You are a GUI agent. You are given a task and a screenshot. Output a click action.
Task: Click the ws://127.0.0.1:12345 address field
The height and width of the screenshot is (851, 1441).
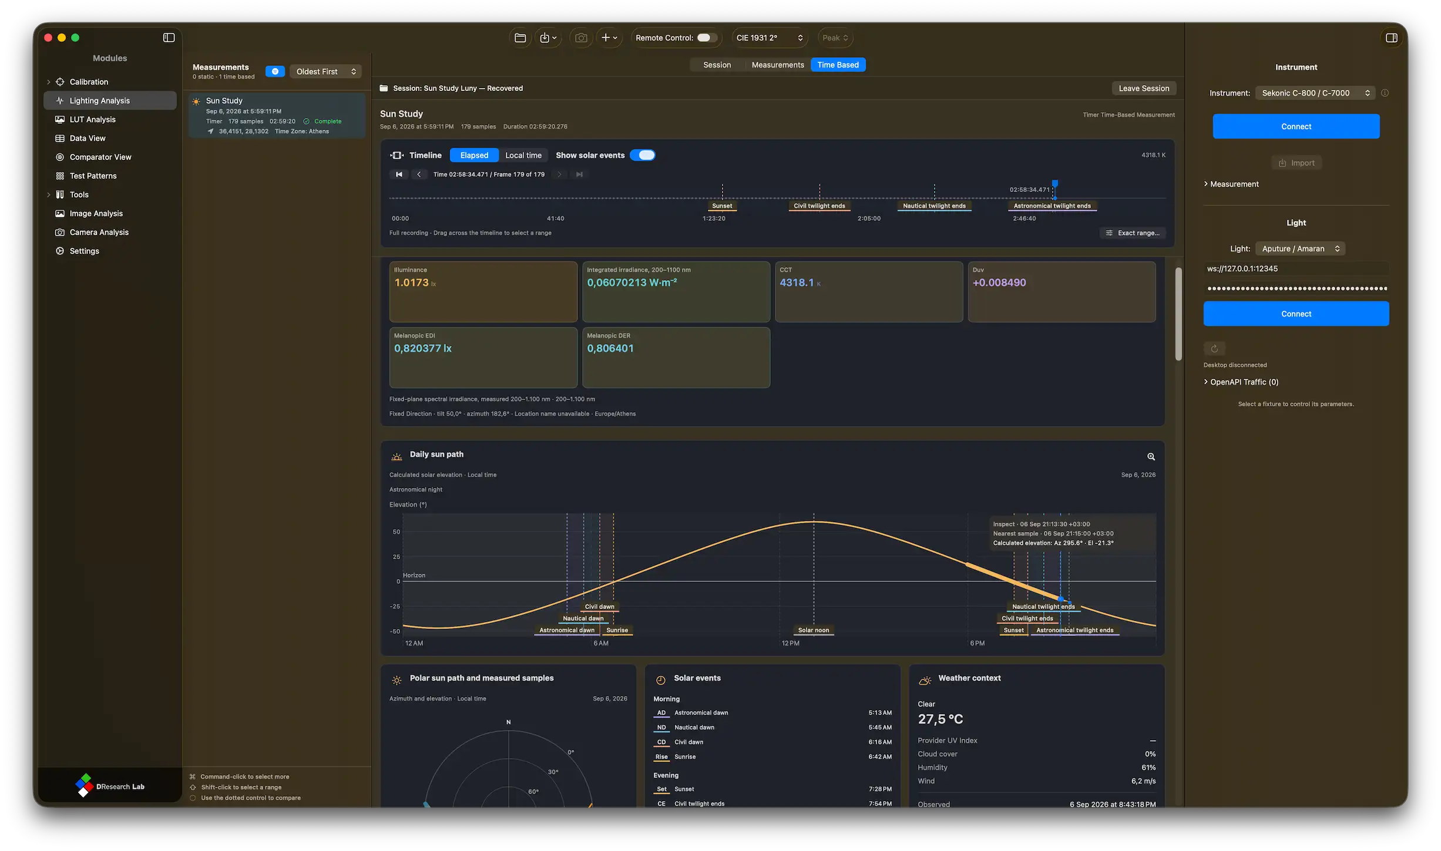pos(1296,268)
